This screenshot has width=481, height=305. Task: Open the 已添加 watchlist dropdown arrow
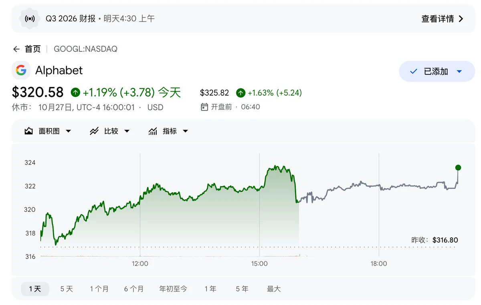[459, 72]
